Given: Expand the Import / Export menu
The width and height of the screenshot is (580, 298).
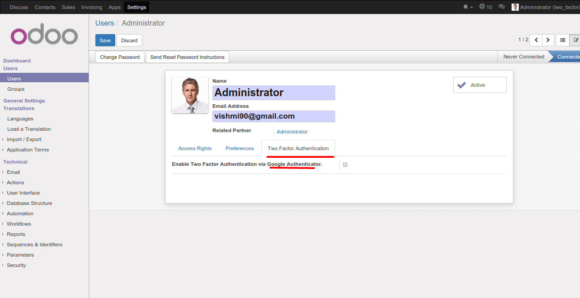Looking at the screenshot, I should point(24,139).
